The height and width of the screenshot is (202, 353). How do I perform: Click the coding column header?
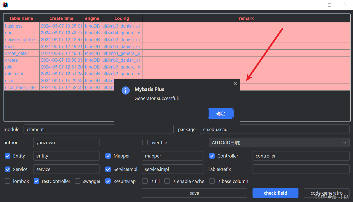122,19
